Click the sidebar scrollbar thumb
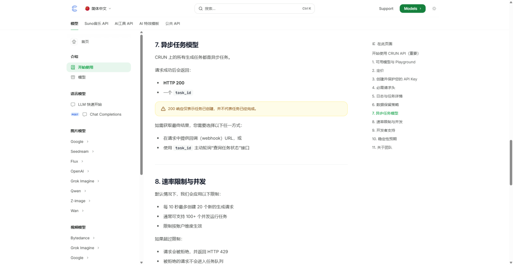513x265 pixels. coord(142,105)
